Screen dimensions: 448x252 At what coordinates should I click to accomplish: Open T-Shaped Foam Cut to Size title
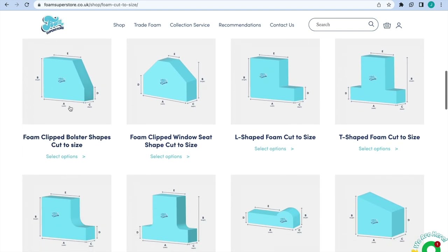379,137
